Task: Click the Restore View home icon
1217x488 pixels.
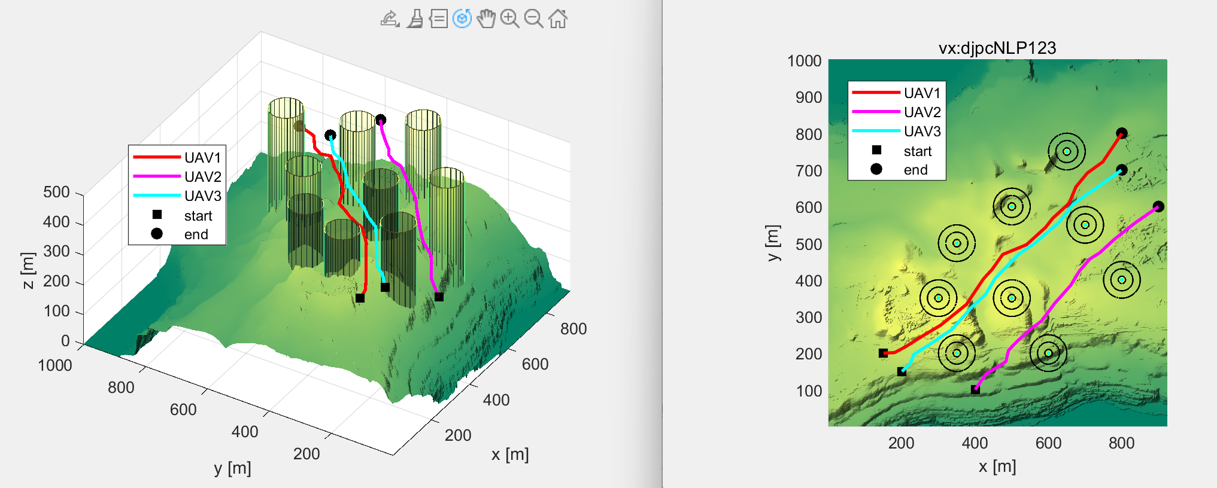Action: coord(558,19)
